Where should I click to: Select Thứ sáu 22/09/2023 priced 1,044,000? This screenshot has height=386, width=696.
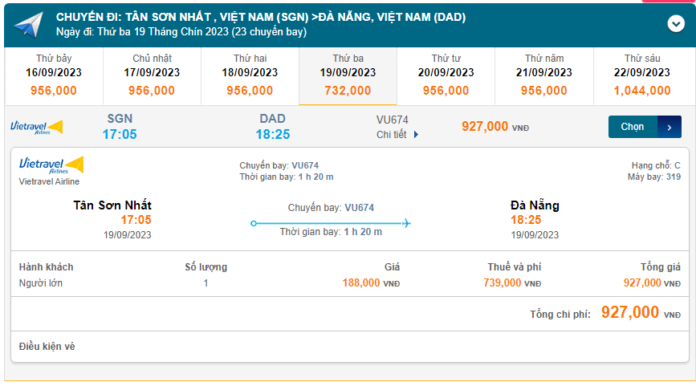point(641,75)
